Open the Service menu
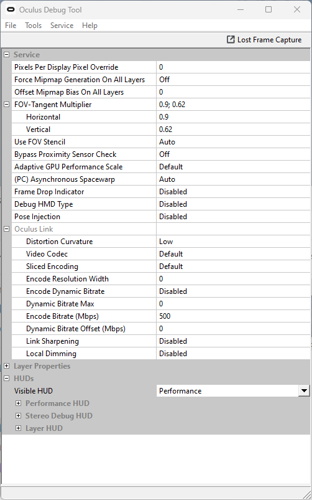Viewport: 312px width, 500px height. (62, 26)
